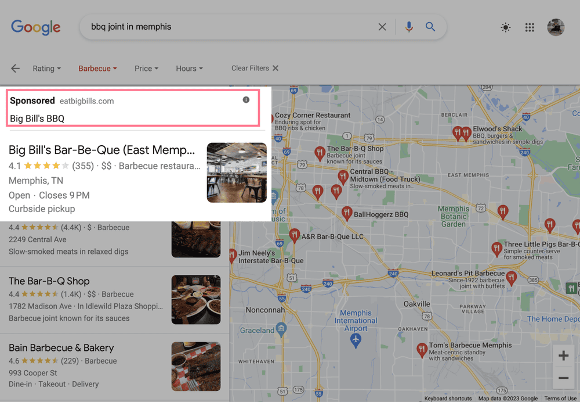
Task: View the 2249 Central Ave listing ribs photo
Action: (196, 239)
